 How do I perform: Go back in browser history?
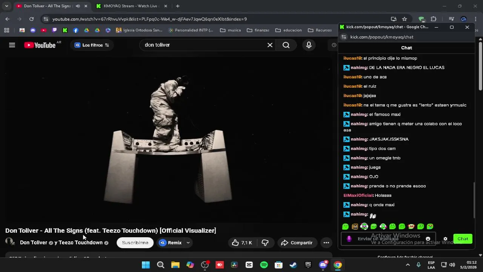8,19
